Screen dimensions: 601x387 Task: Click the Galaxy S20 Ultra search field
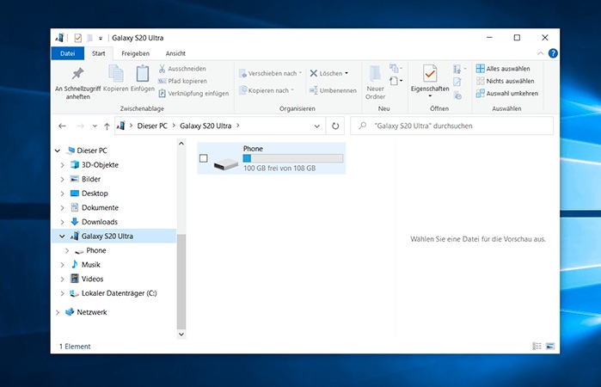pyautogui.click(x=452, y=126)
